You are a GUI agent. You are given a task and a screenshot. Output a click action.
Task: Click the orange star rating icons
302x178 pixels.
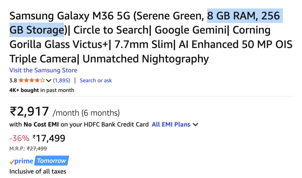click(x=32, y=81)
